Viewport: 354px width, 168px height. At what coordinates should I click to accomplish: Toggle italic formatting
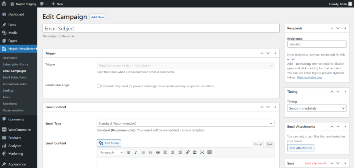136,152
